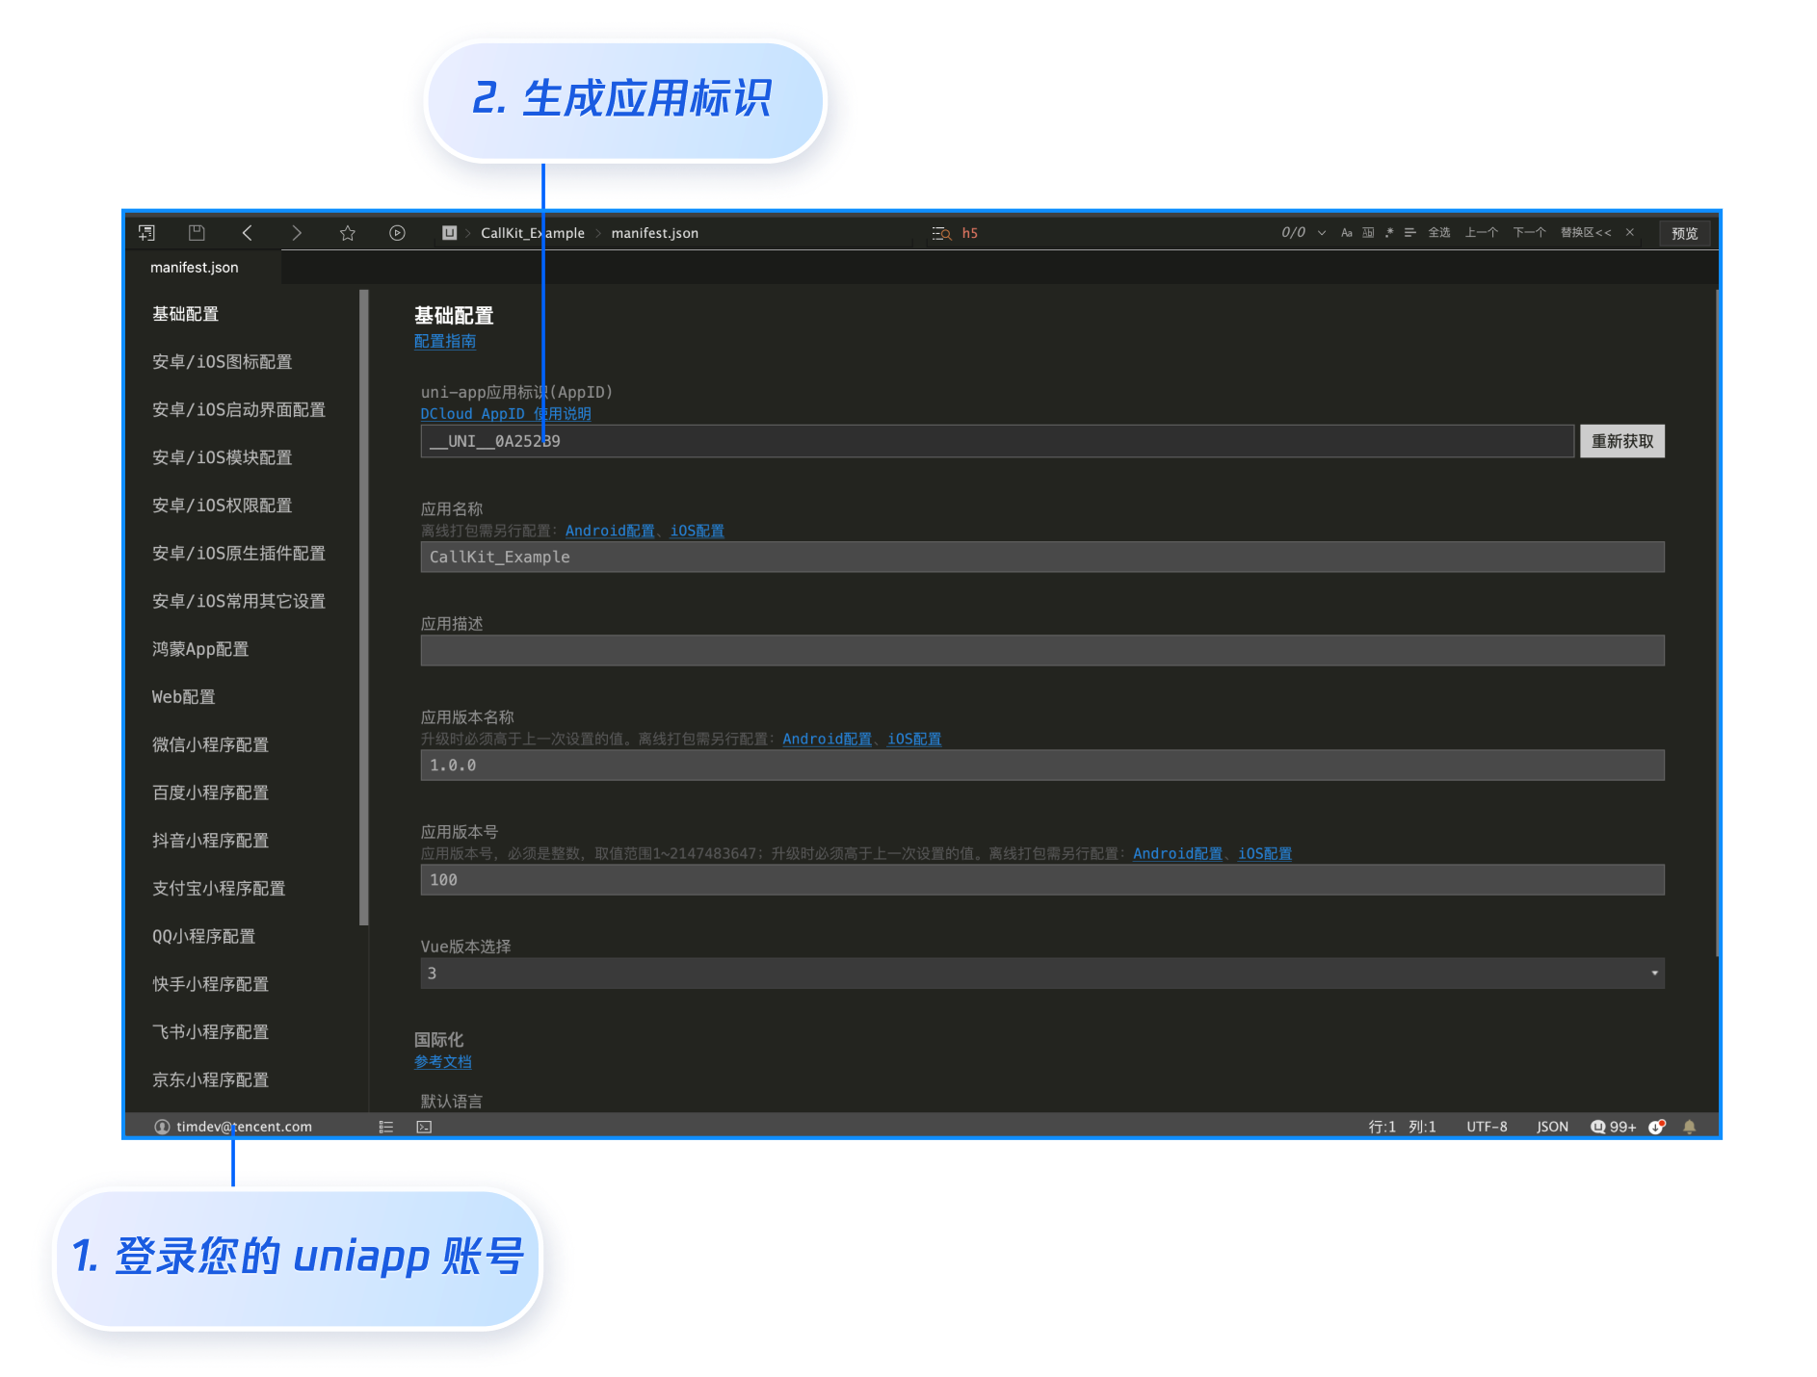The height and width of the screenshot is (1377, 1817).
Task: Click the search list icon beside h5
Action: point(941,233)
